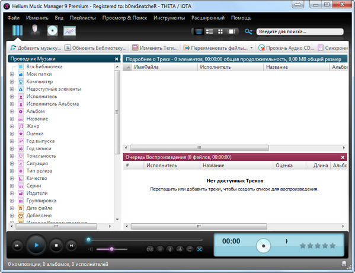Expand the 'Компьютер' tree node
The image size is (355, 273).
[12, 82]
